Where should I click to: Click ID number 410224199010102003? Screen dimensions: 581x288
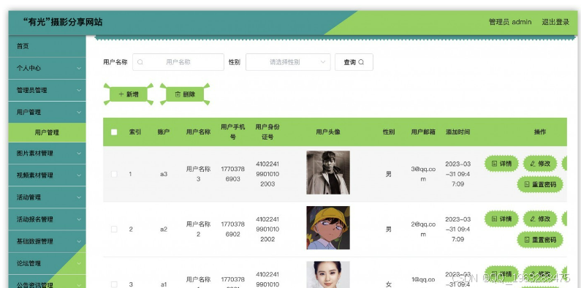(x=267, y=174)
